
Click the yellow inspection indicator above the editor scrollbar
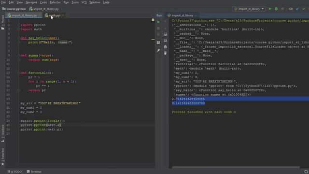click(x=153, y=20)
